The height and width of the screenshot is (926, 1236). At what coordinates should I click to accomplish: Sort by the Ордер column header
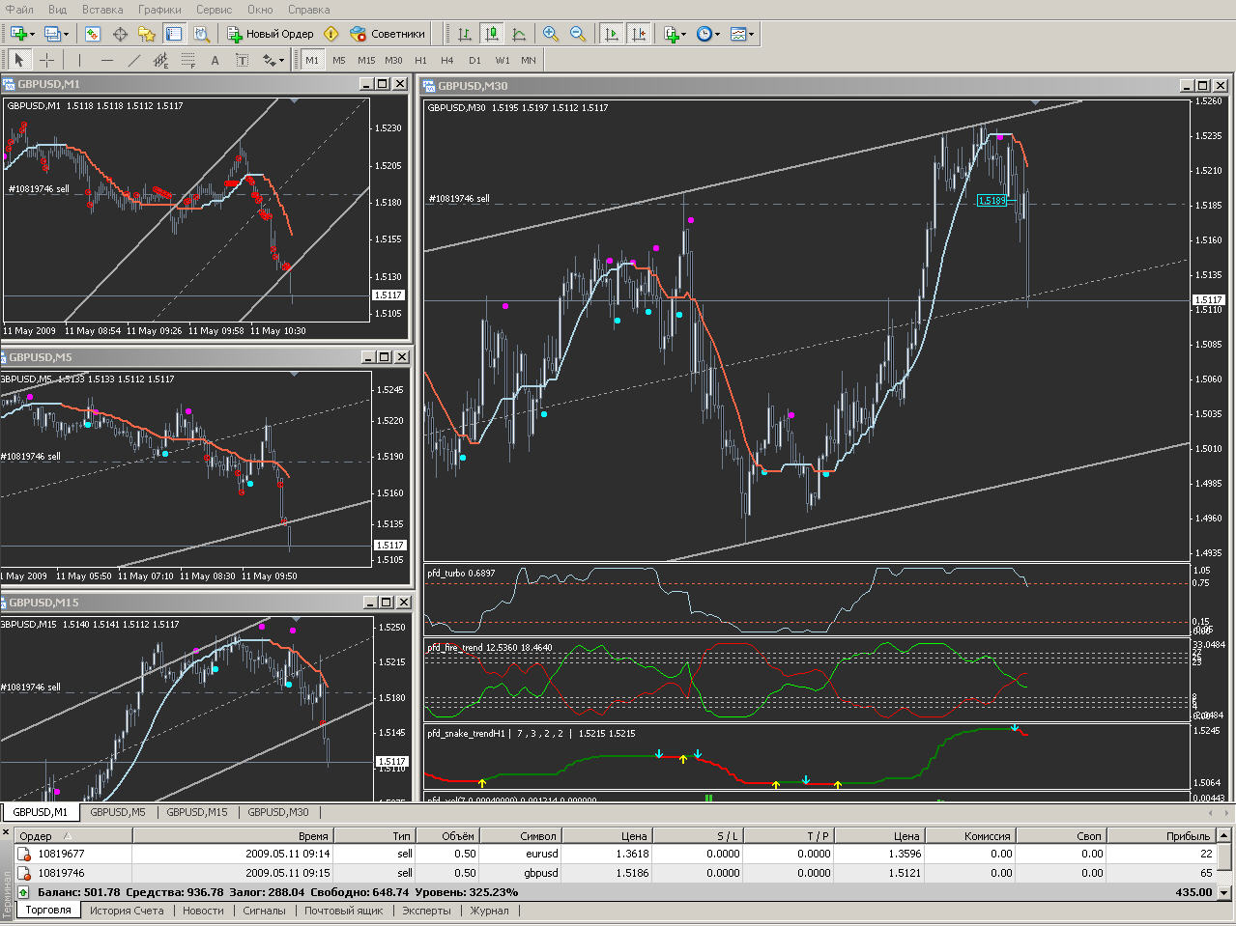coord(73,836)
